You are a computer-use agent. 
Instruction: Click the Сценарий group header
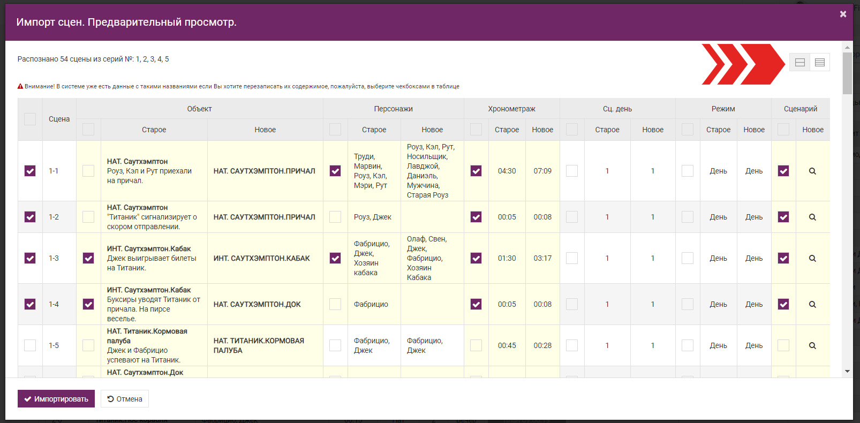point(801,109)
